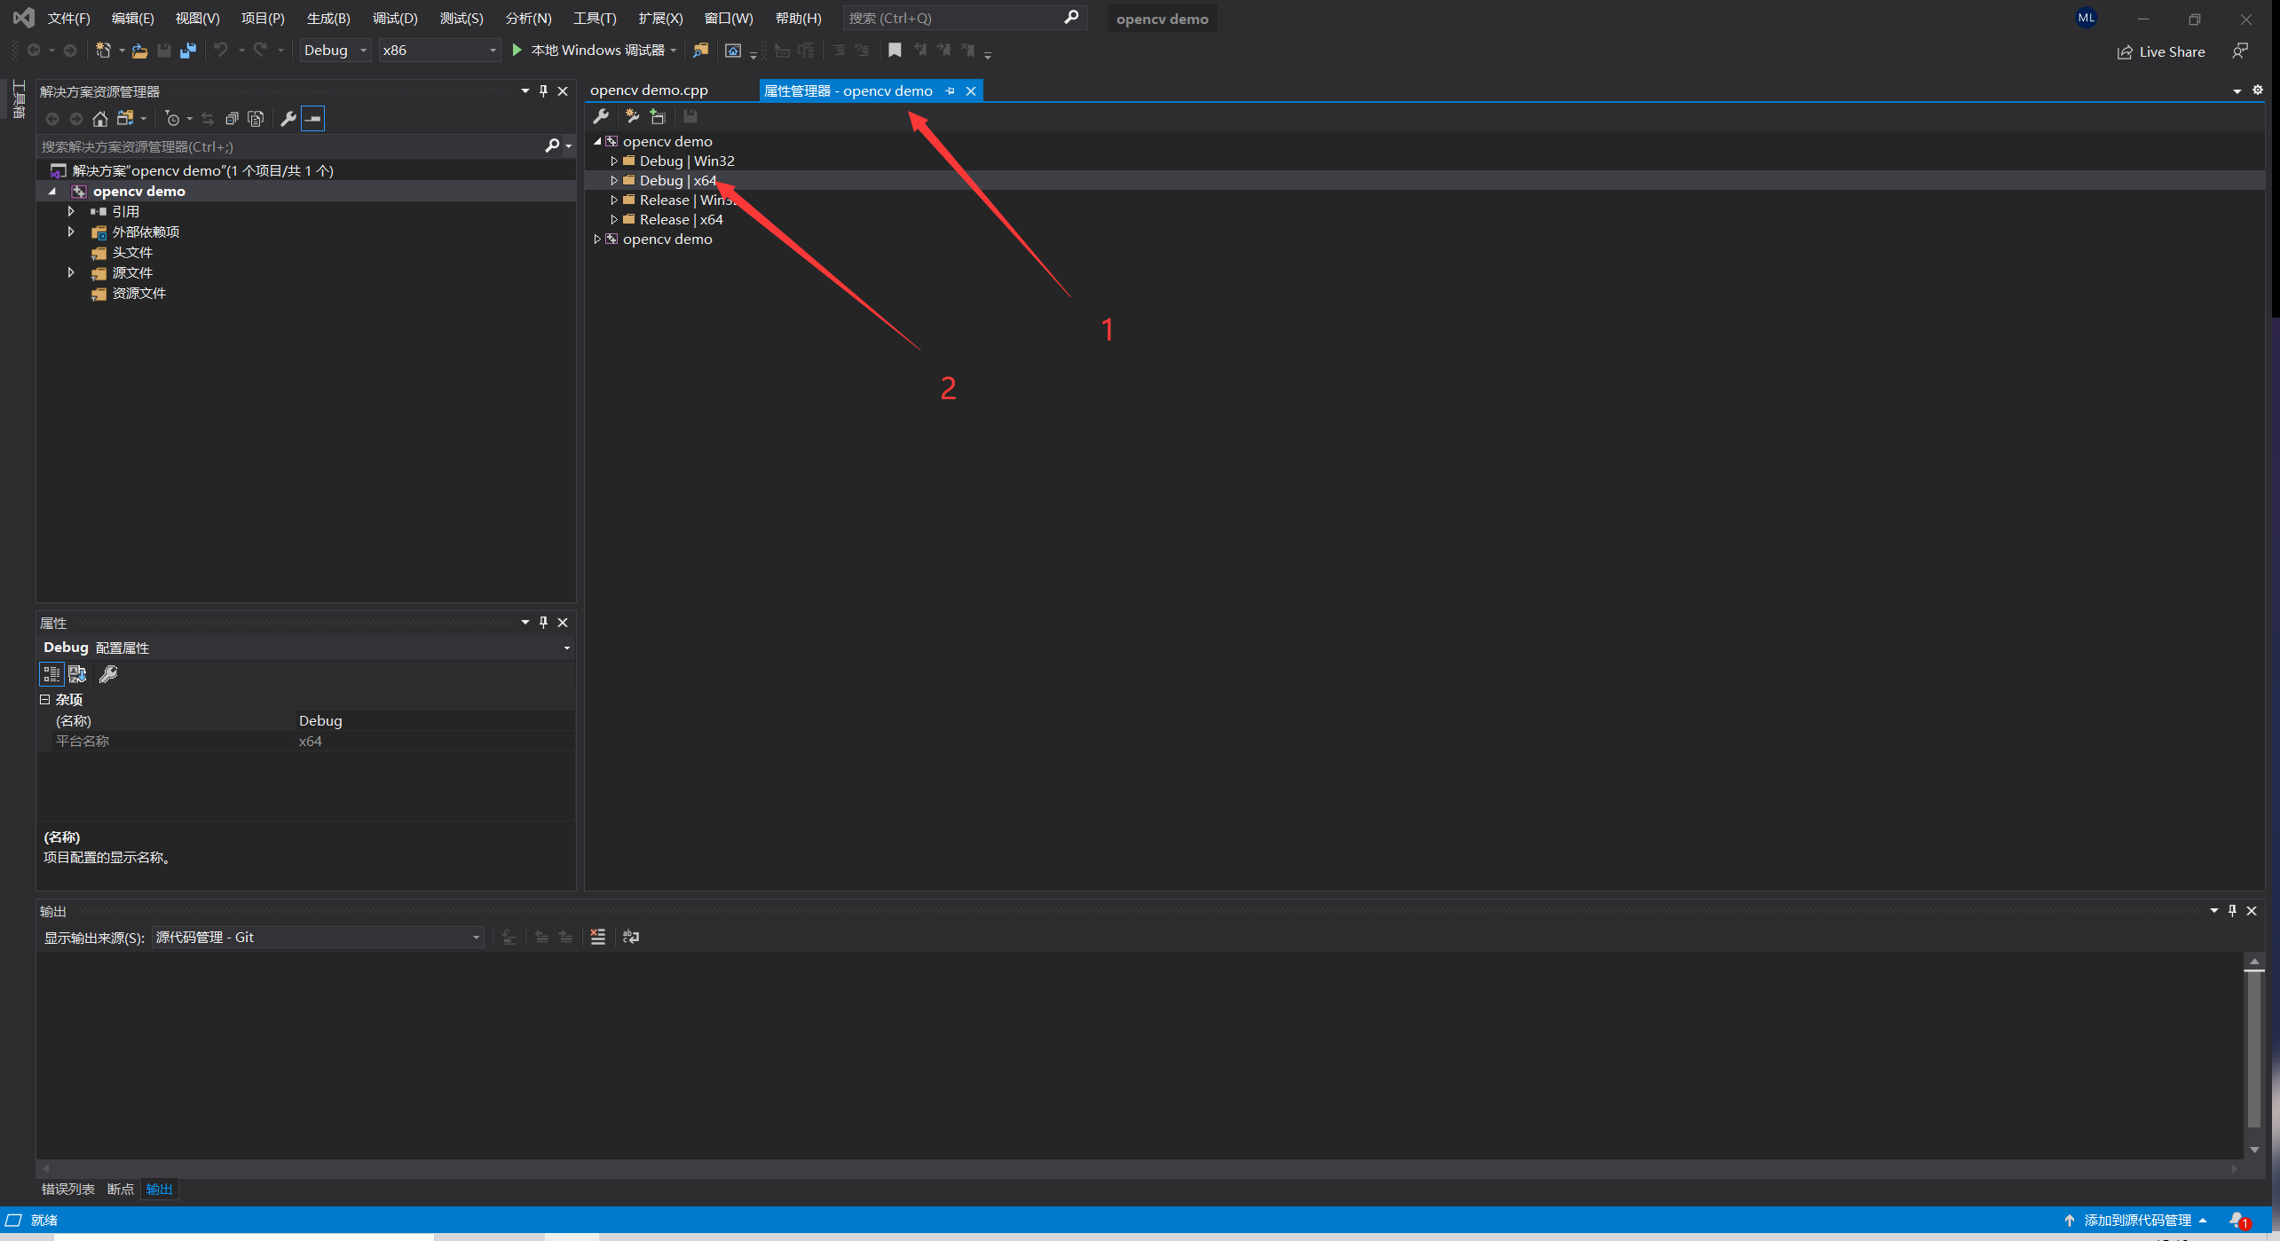Open Live Share

(x=2162, y=51)
